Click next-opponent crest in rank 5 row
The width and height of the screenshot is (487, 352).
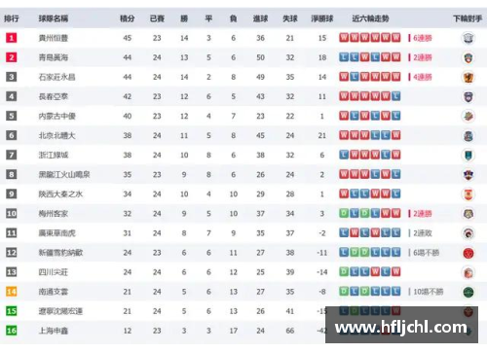(468, 116)
